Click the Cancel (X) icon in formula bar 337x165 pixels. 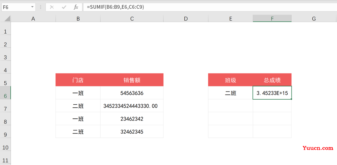52,7
